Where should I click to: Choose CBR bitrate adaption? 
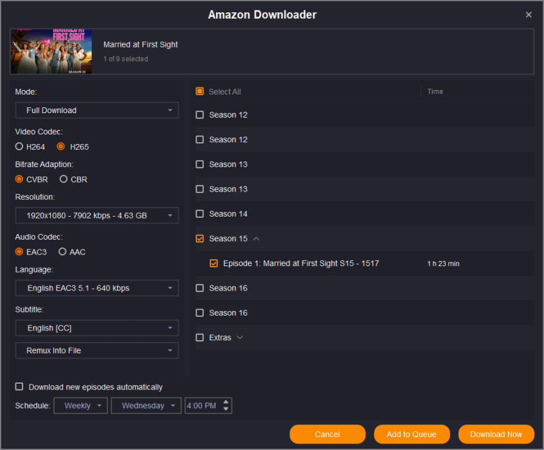point(63,179)
